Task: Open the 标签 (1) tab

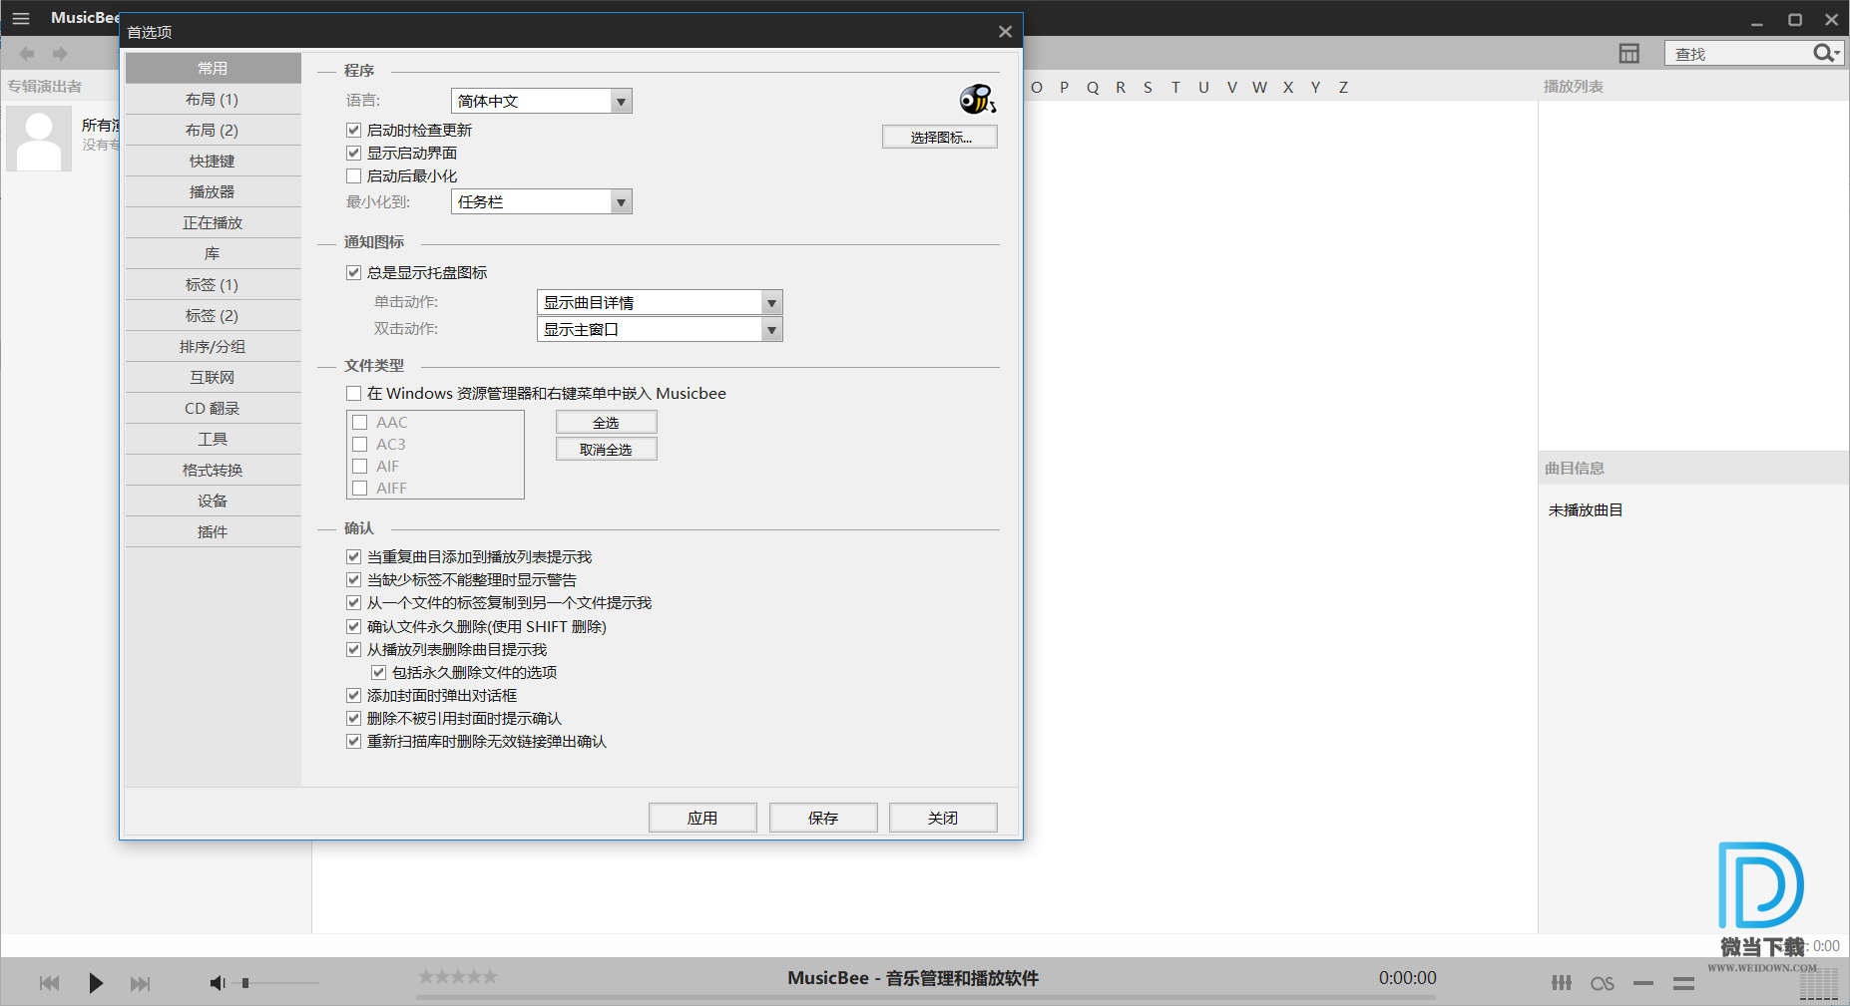Action: tap(213, 284)
